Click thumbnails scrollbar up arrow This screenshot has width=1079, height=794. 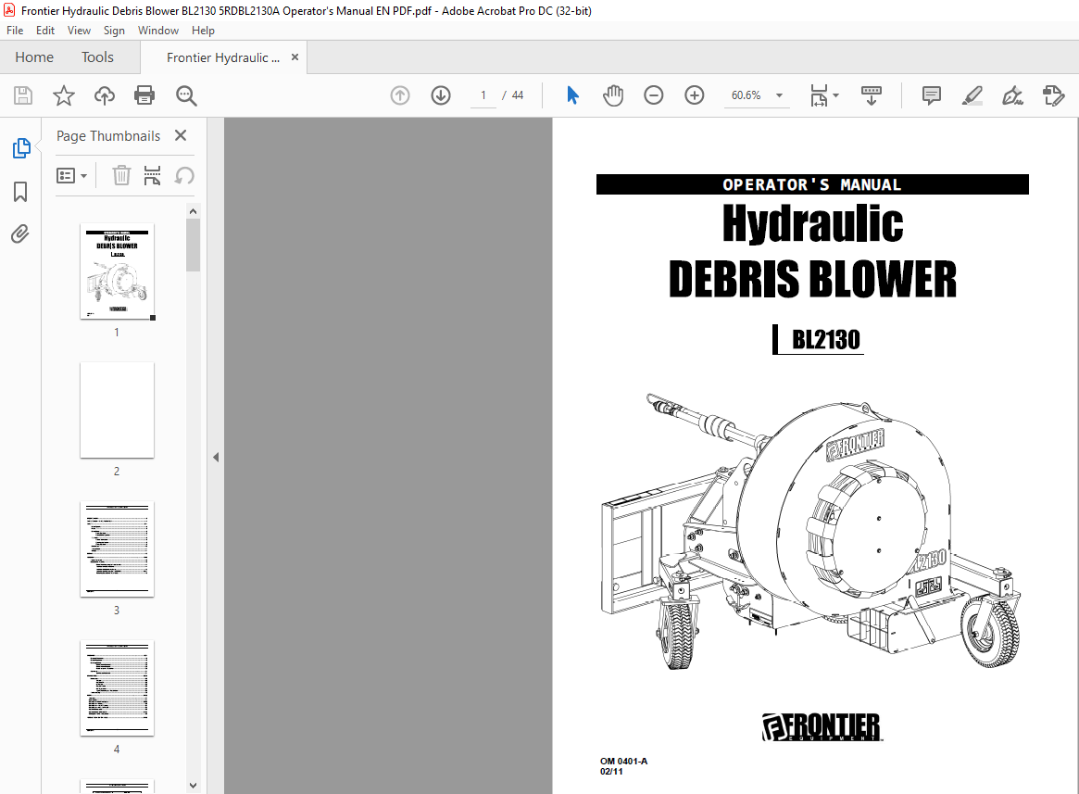coord(193,211)
